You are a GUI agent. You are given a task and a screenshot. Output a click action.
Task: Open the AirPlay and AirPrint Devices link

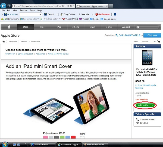(58, 54)
